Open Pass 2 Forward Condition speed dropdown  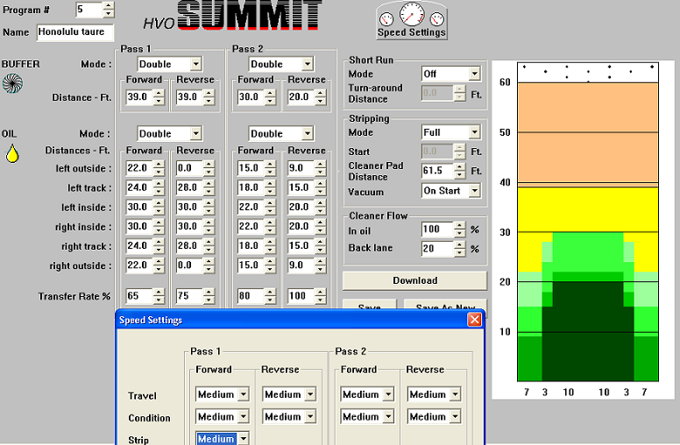pyautogui.click(x=388, y=416)
